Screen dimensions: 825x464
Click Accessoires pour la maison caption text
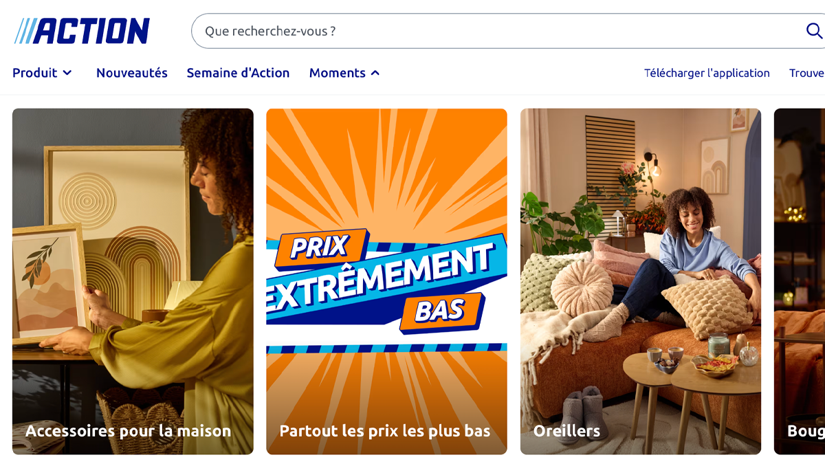tap(129, 431)
